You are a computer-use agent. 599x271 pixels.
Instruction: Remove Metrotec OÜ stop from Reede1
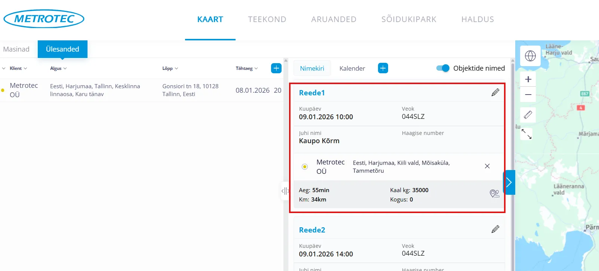click(x=487, y=166)
